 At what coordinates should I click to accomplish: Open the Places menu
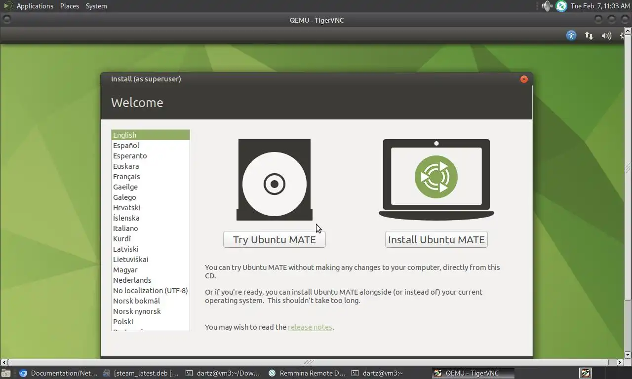point(70,6)
